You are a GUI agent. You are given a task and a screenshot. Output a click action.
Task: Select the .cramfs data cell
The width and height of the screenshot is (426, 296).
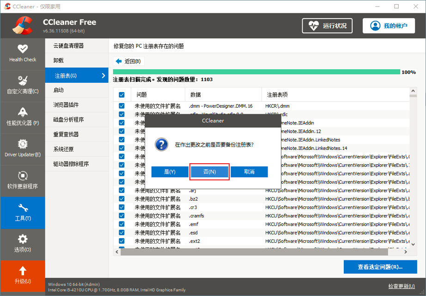[x=196, y=216]
